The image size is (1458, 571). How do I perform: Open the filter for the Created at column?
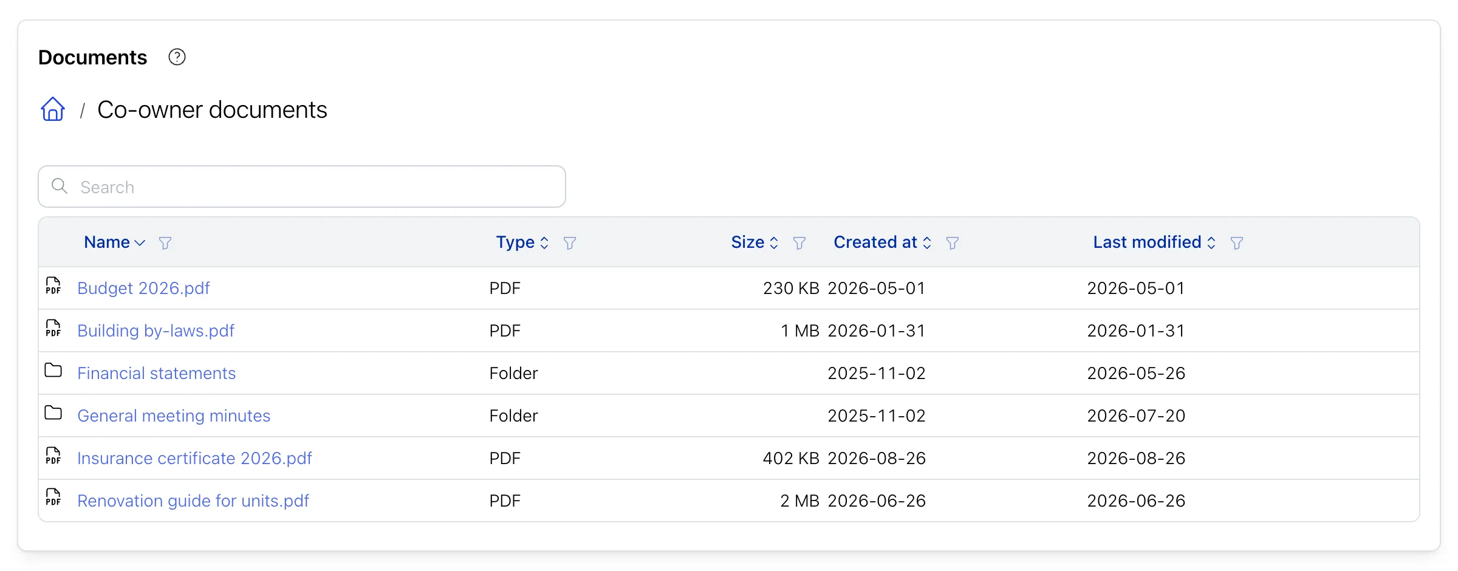pos(953,243)
